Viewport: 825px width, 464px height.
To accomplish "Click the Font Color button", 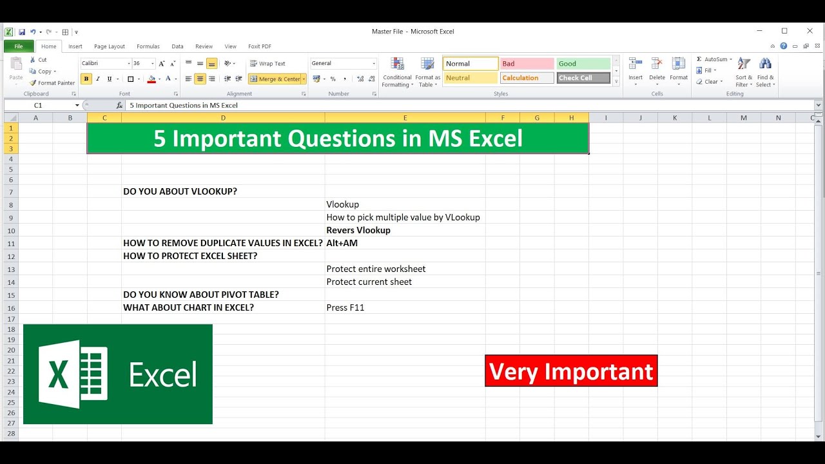I will click(168, 79).
